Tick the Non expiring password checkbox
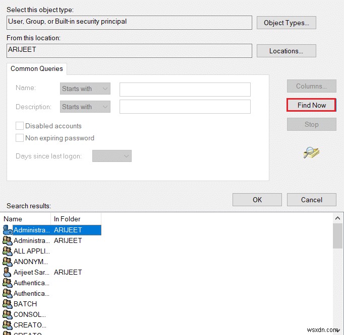The height and width of the screenshot is (335, 344). click(20, 138)
